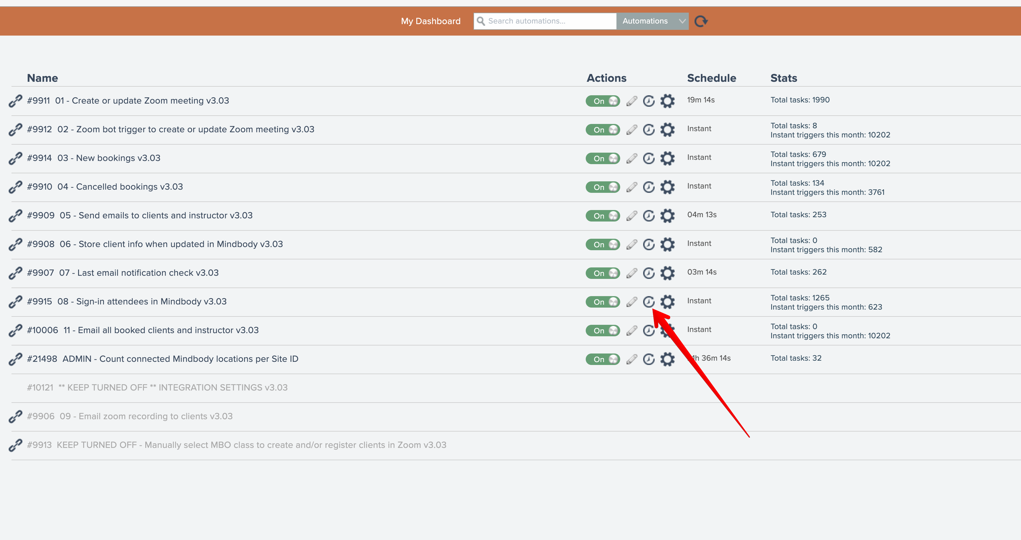Click the refresh icon next to Automations
Screen dimensions: 1021x540
point(701,21)
